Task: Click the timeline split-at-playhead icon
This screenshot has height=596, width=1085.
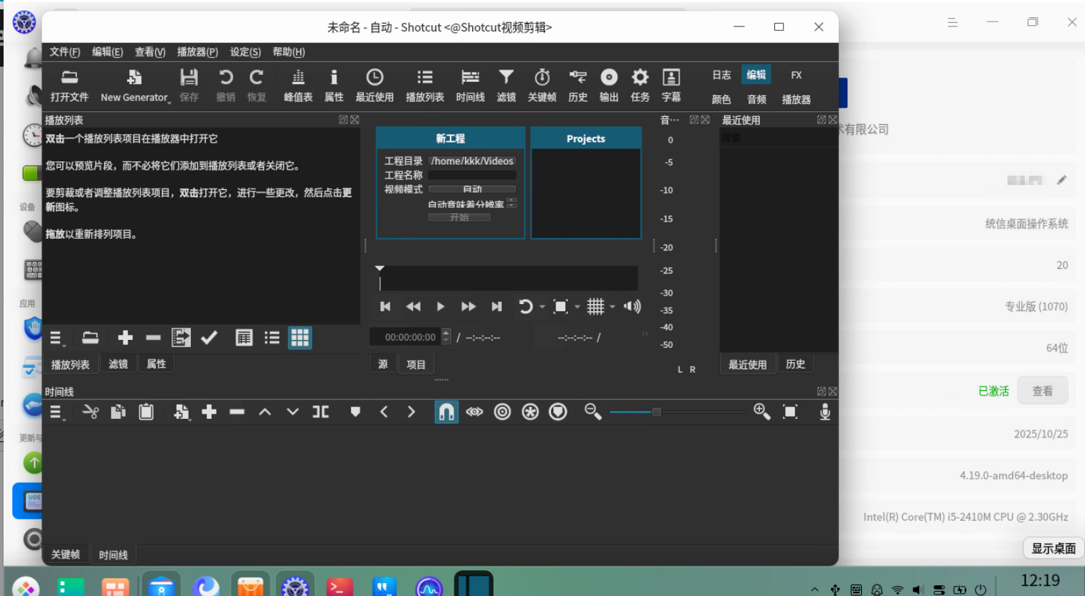Action: pyautogui.click(x=321, y=412)
